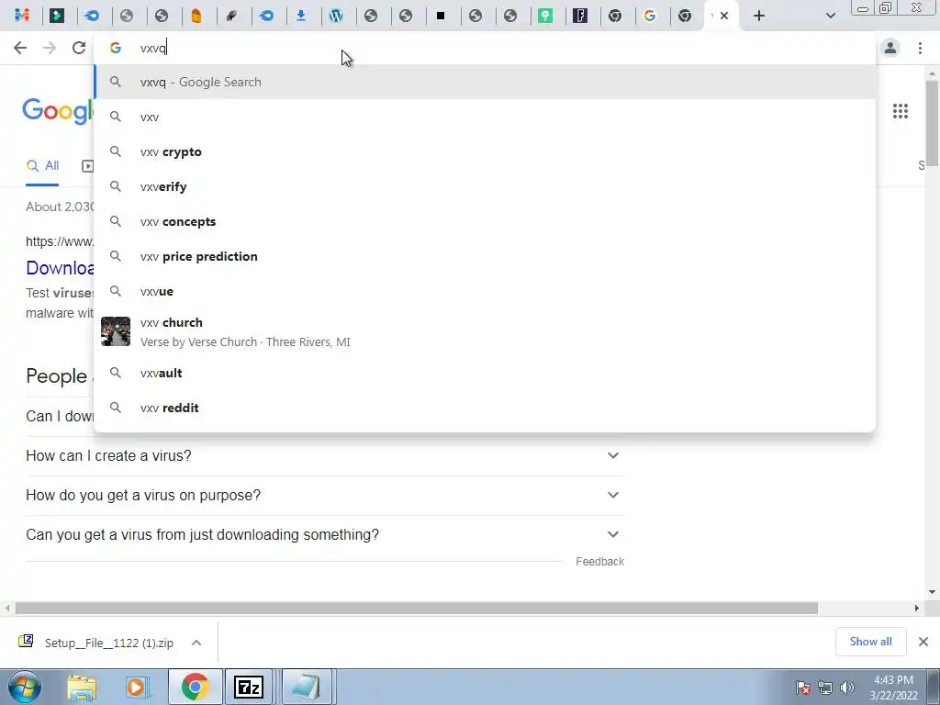Open the feather favicon tab
The width and height of the screenshot is (940, 705).
click(231, 16)
